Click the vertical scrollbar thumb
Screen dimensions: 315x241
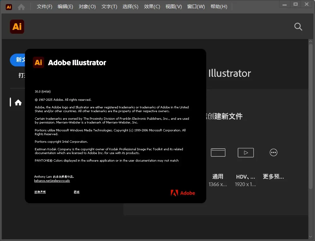(x=311, y=116)
